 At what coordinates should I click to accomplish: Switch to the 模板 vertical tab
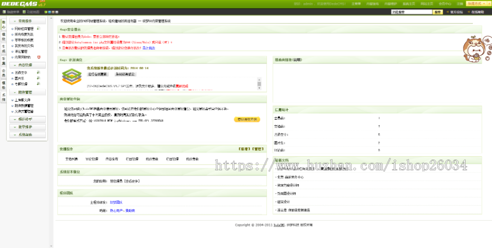point(3,85)
